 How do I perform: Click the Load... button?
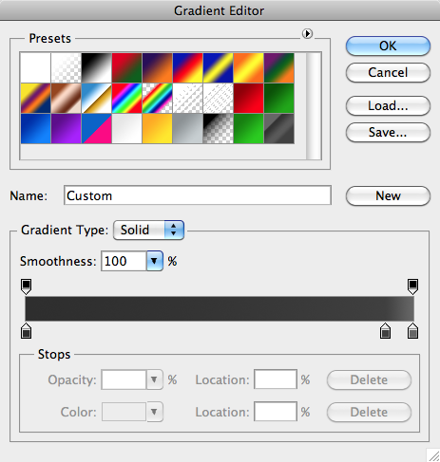(388, 106)
